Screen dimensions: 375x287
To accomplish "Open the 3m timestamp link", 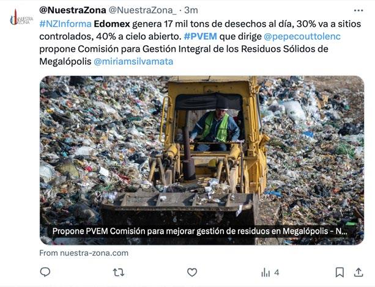I will [191, 10].
